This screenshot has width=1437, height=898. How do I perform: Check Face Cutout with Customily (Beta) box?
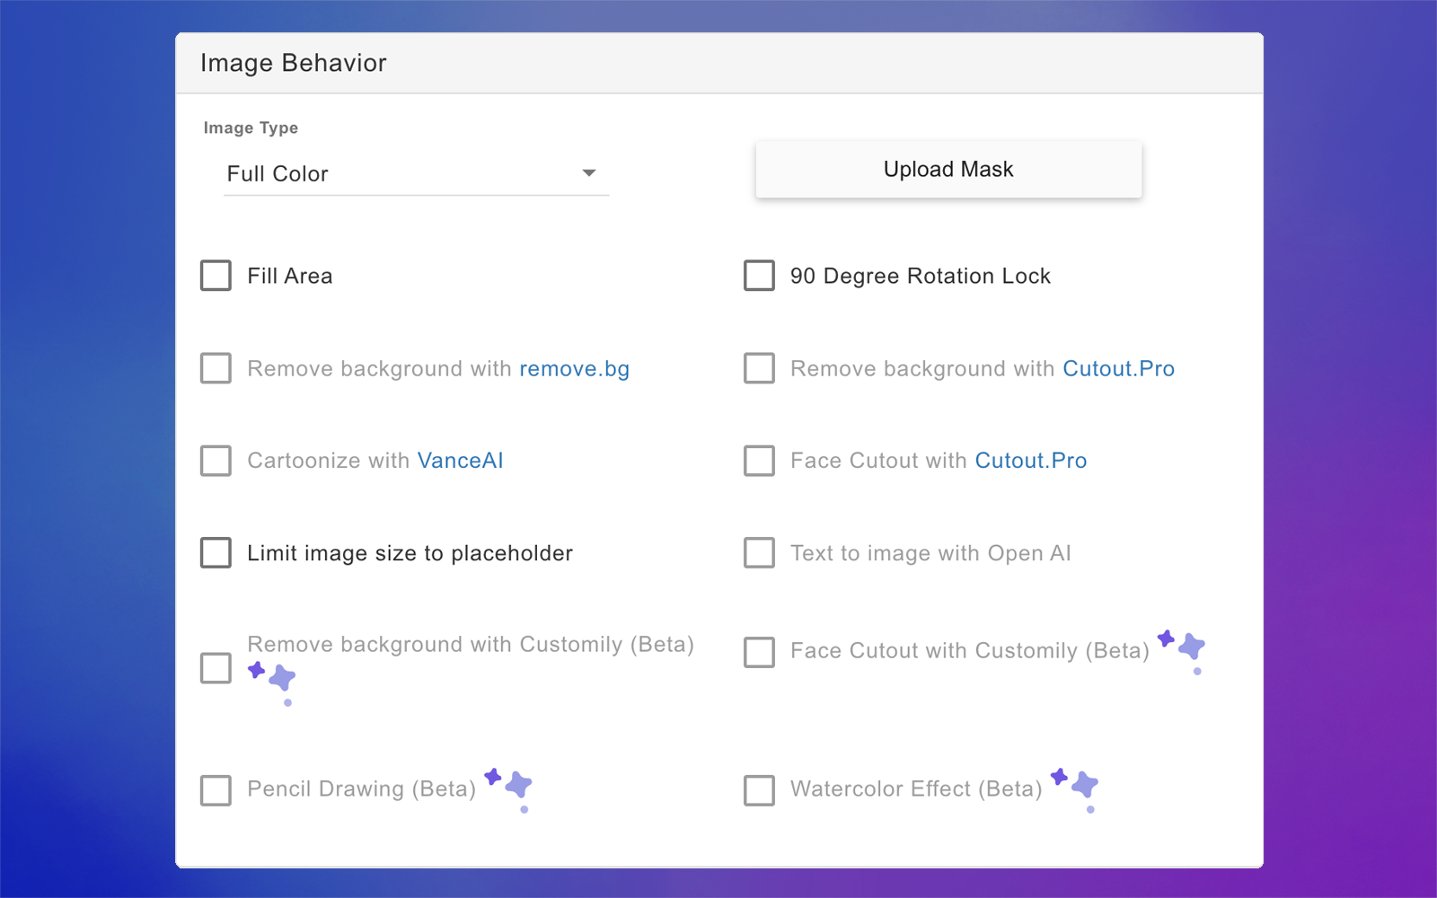coord(759,652)
